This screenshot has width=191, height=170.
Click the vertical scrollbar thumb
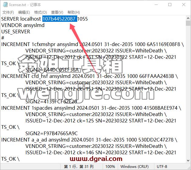pyautogui.click(x=188, y=23)
